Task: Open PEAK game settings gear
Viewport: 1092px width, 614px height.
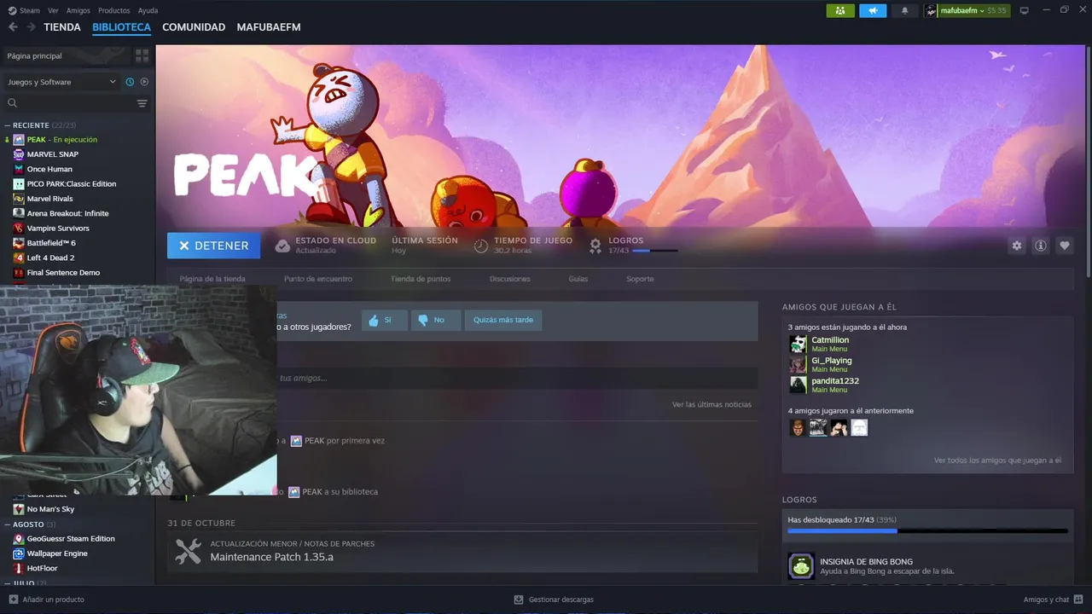Action: 1016,246
